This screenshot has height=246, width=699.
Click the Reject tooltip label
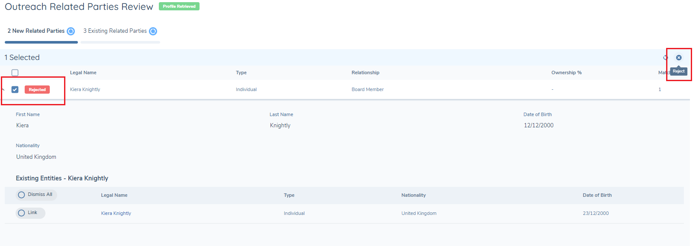tap(678, 71)
